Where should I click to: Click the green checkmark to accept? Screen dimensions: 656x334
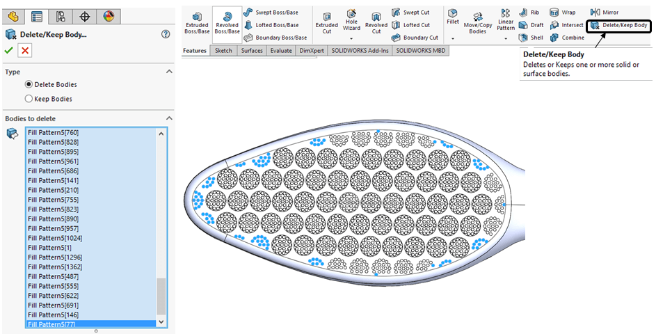point(9,50)
